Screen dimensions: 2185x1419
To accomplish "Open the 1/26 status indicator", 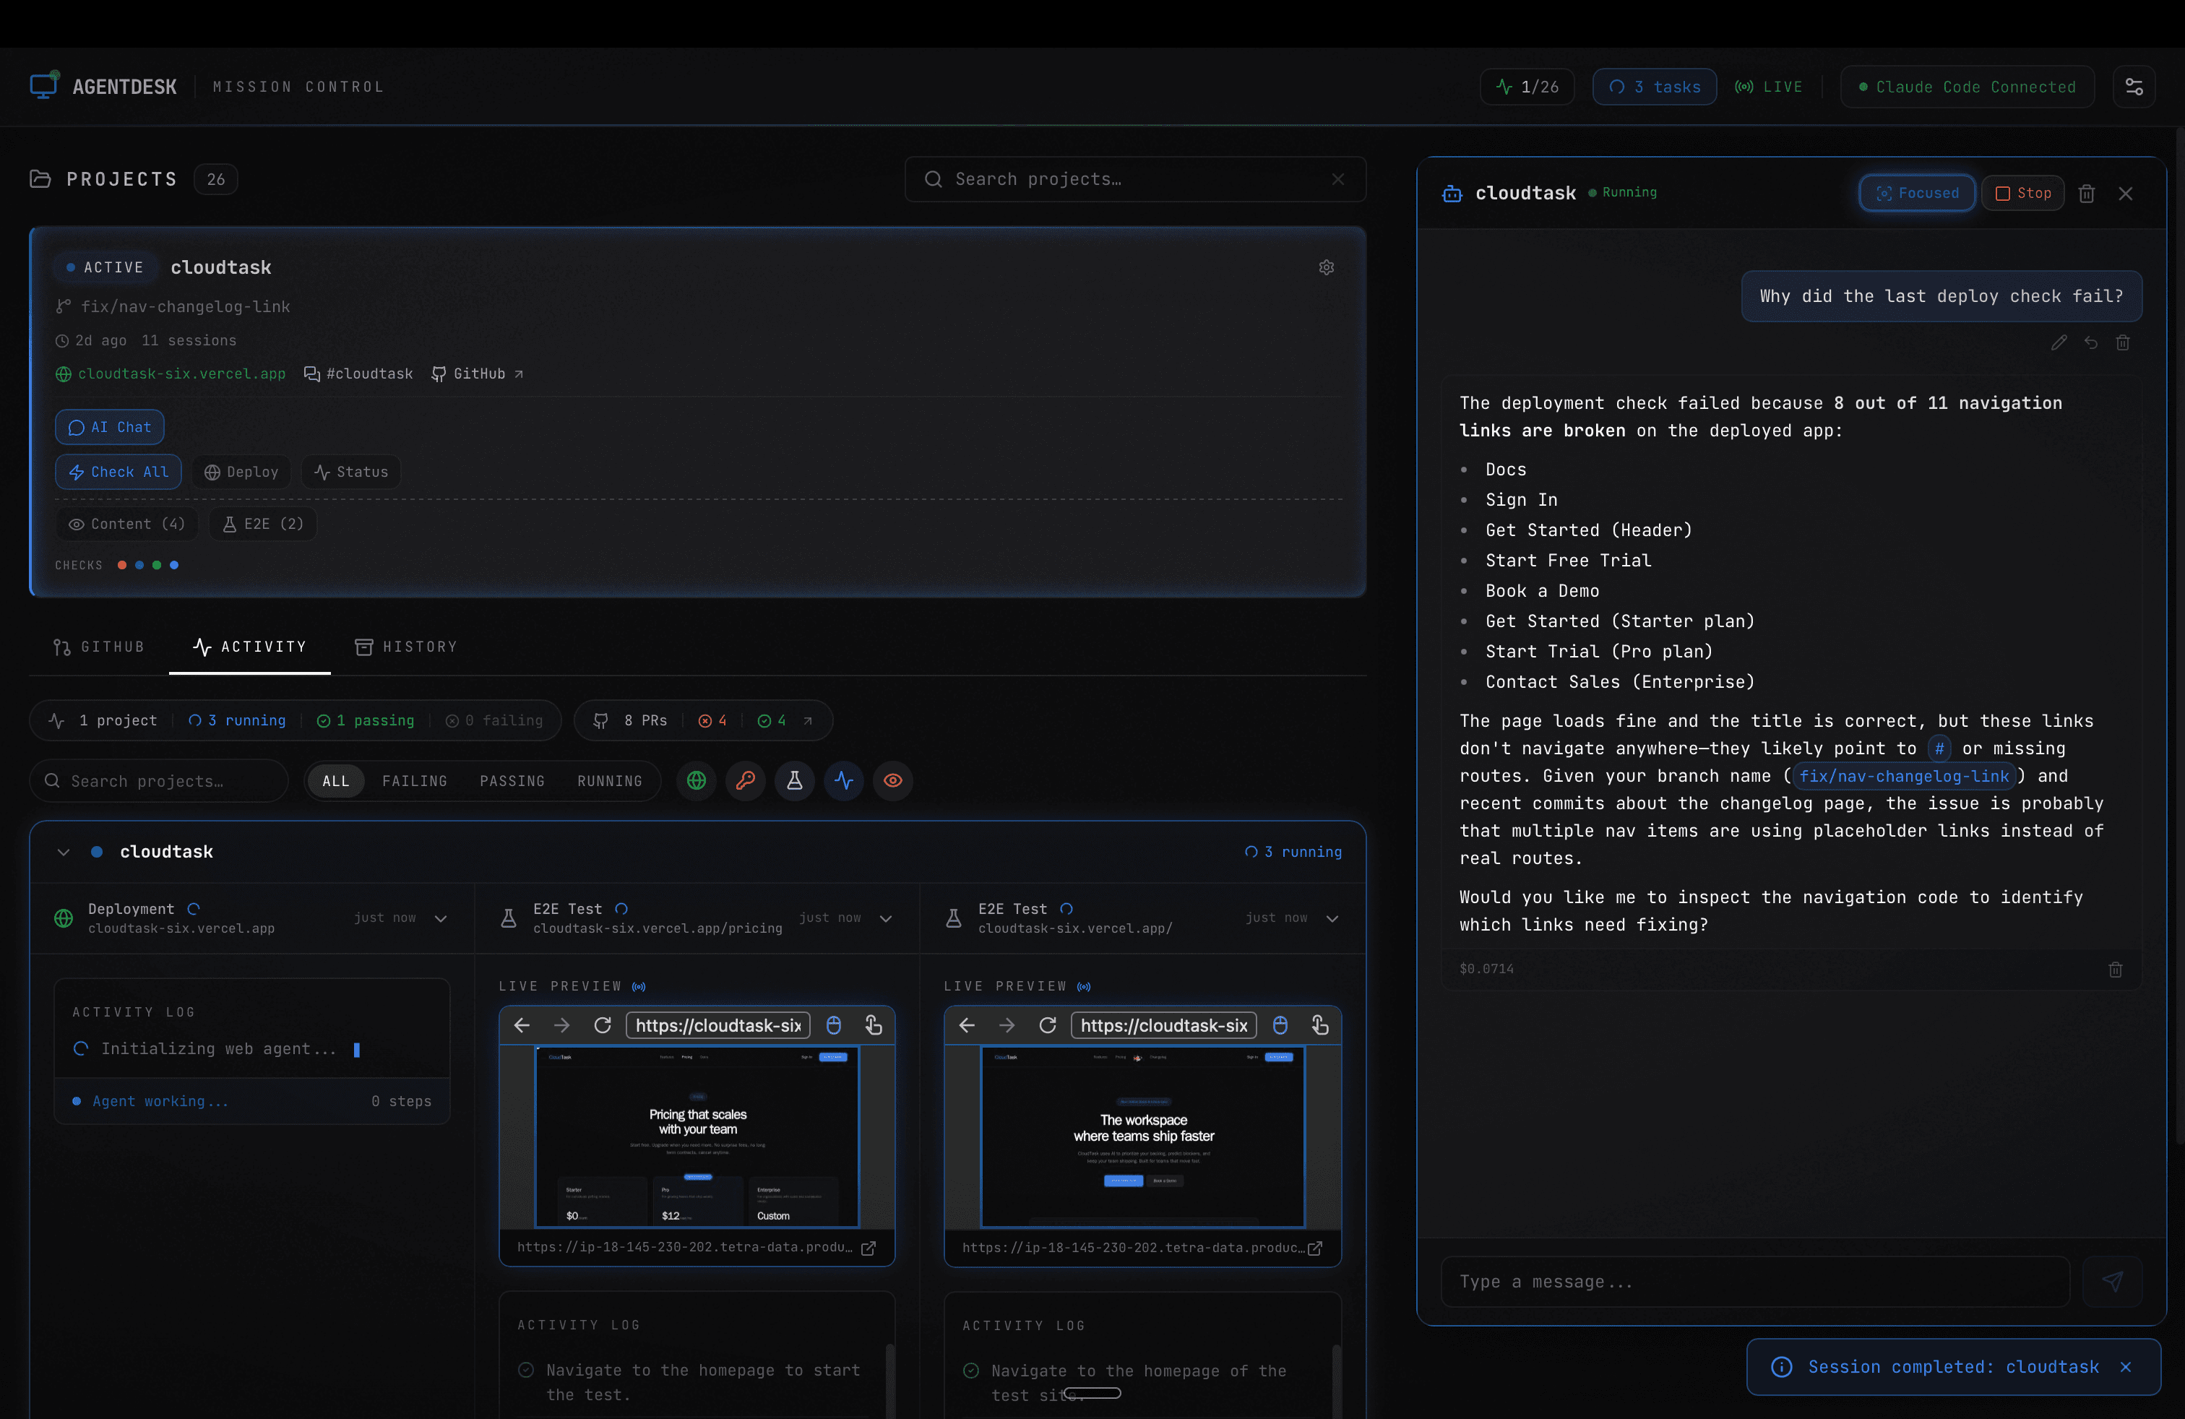I will tap(1527, 87).
